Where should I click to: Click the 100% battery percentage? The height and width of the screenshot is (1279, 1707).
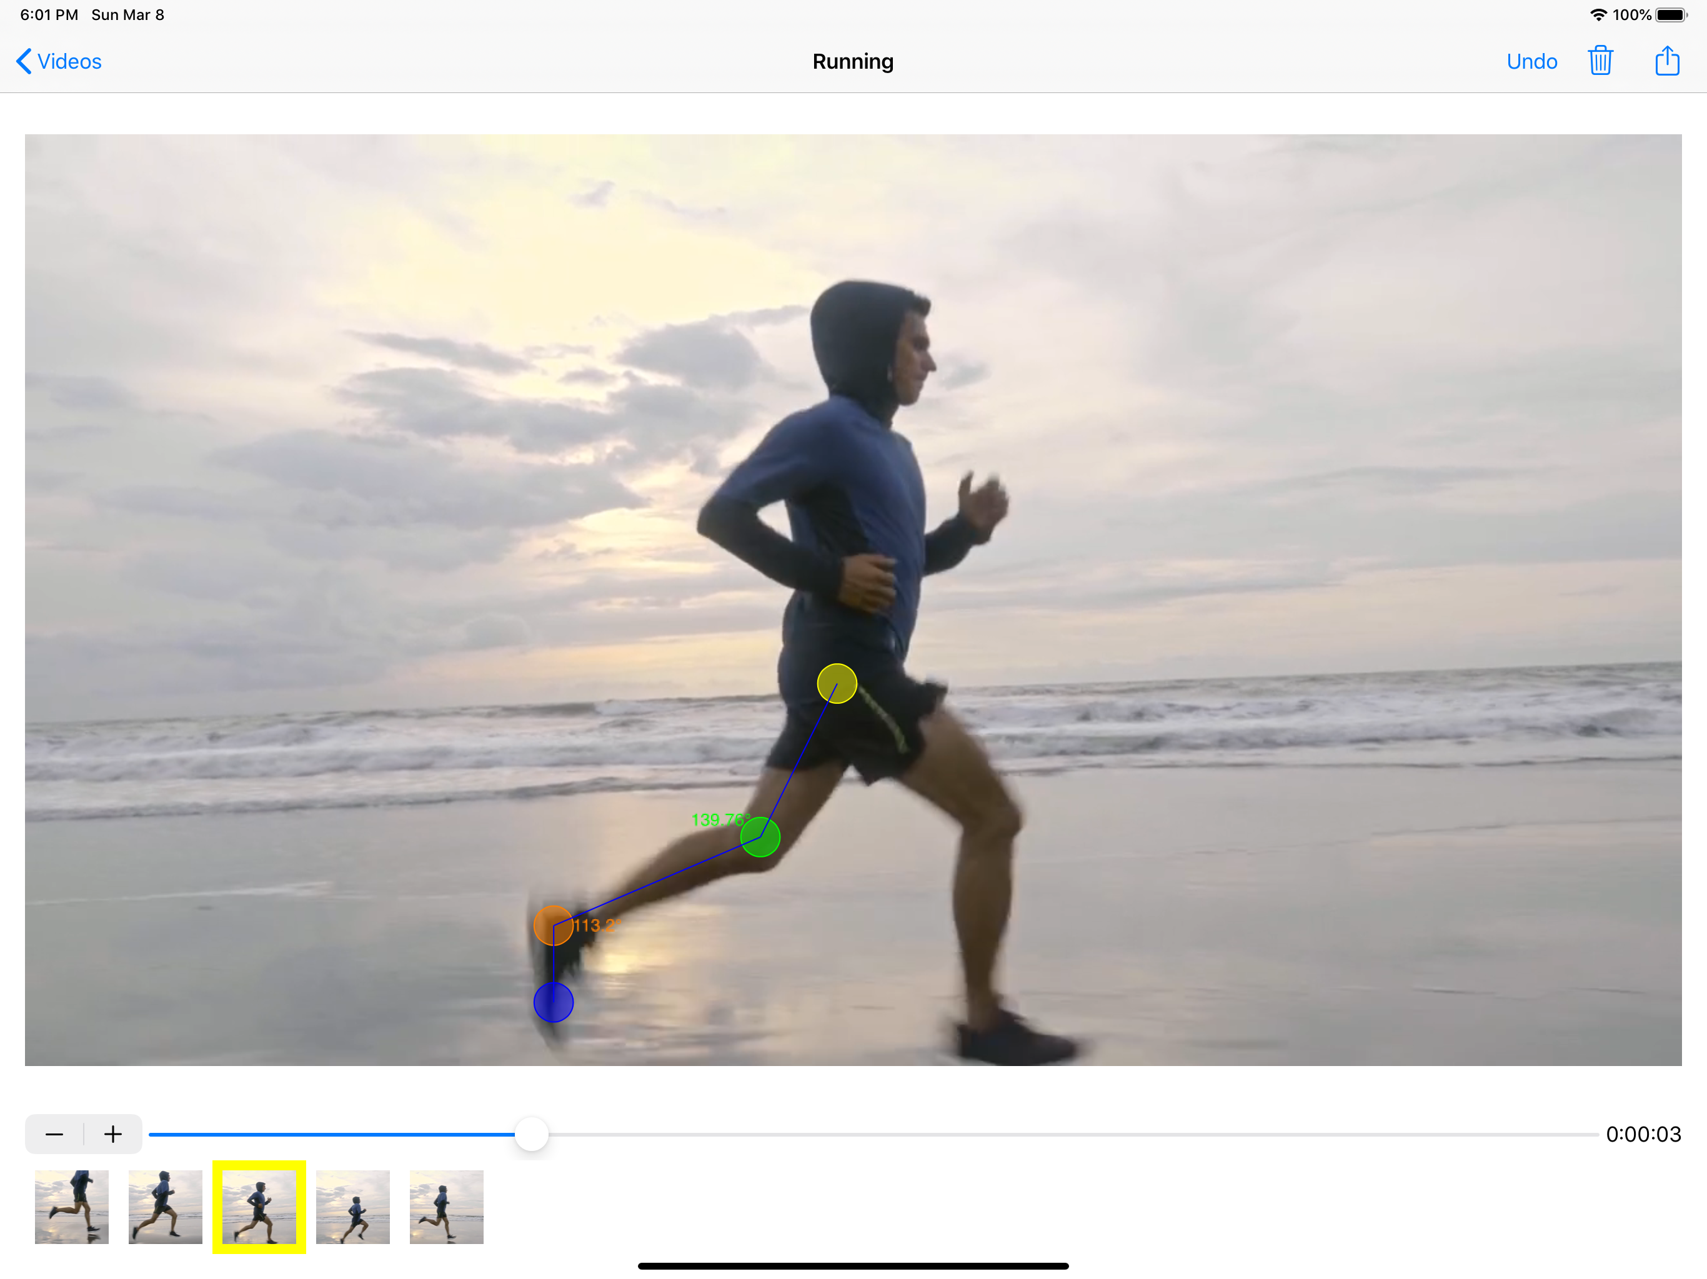tap(1631, 14)
